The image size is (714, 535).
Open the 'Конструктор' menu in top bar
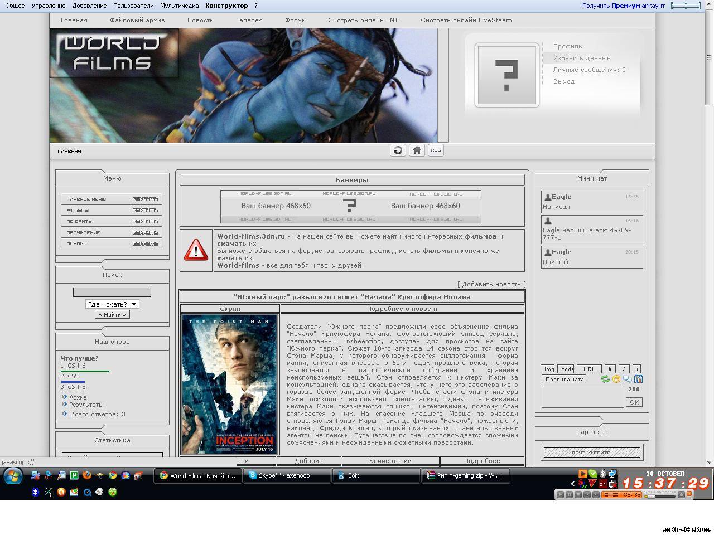click(x=226, y=6)
